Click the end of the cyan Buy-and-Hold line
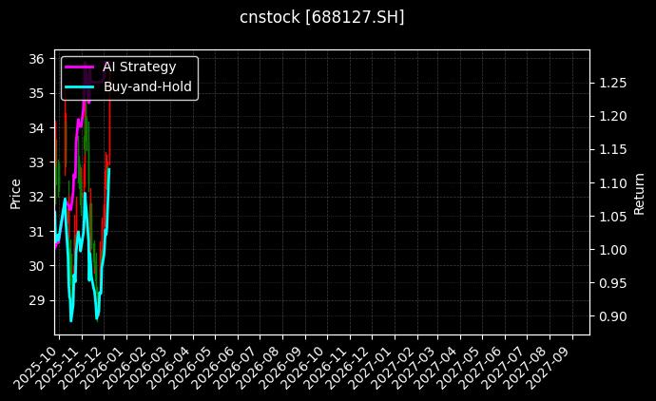Screen dimensions: 656x401 (109, 169)
